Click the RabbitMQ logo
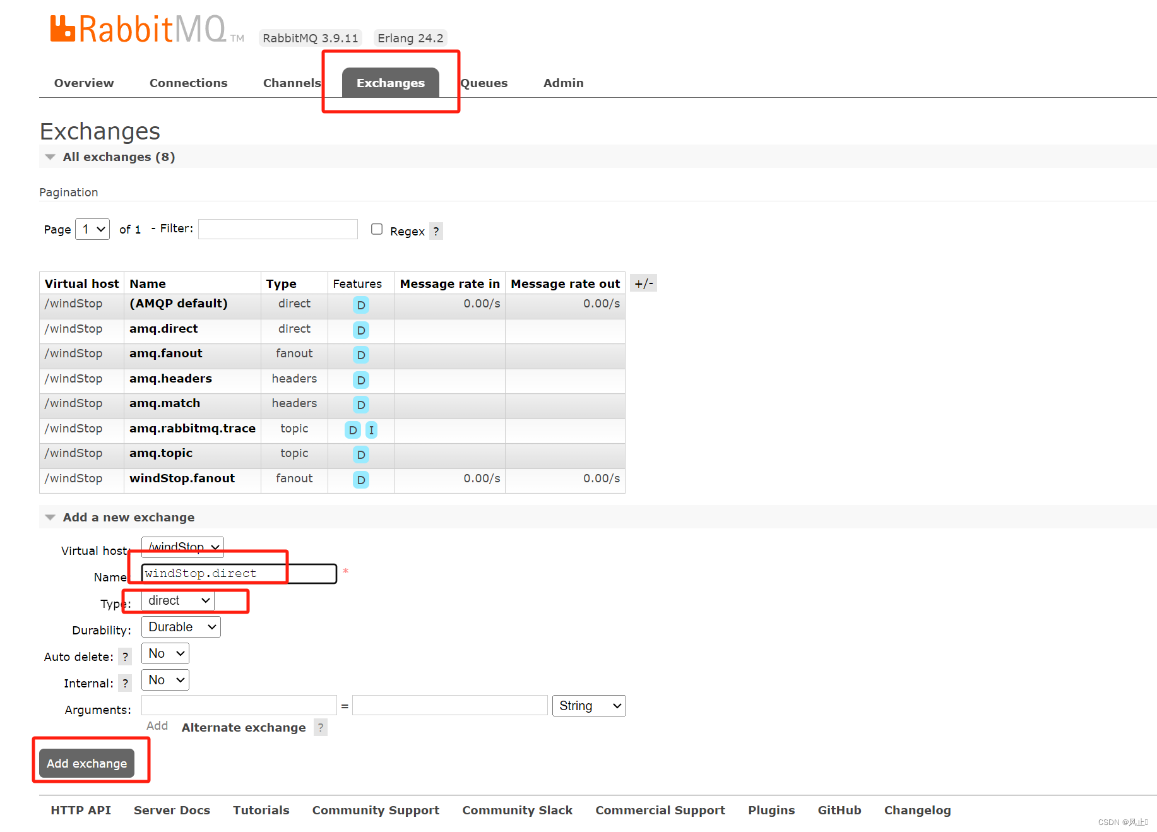The image size is (1157, 832). tap(146, 30)
